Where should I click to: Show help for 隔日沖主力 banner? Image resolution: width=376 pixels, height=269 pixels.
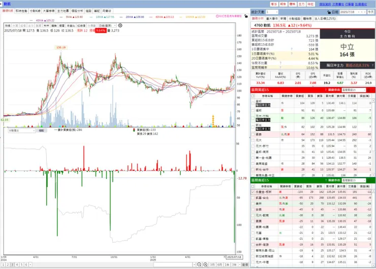click(x=372, y=65)
